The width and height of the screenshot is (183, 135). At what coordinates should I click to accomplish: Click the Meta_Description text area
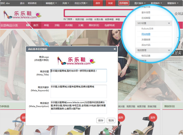tap(79, 107)
